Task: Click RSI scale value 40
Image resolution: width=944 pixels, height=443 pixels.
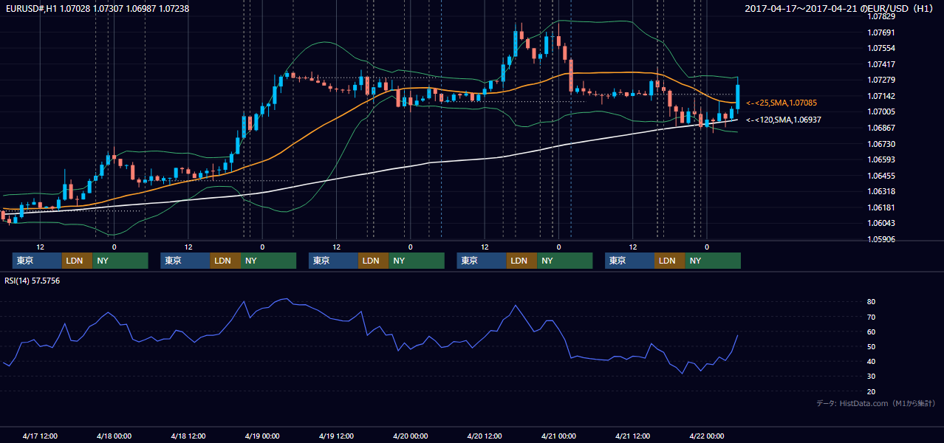Action: 872,361
